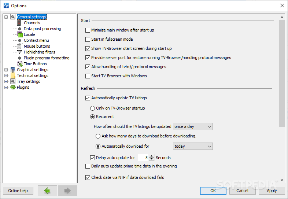Screen dimensions: 288x199
Task: Go back with the green left arrow
Action: point(47,191)
